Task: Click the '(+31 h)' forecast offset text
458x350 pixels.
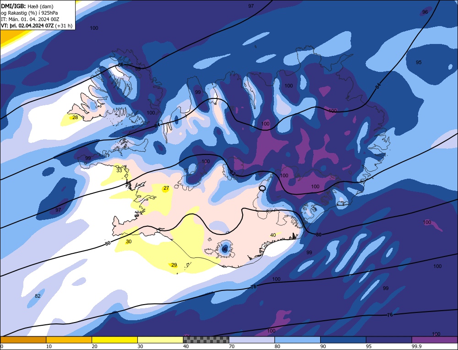Action: 64,26
